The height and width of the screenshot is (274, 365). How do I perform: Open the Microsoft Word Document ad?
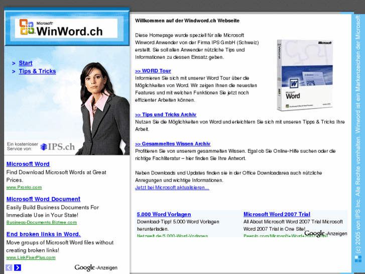pyautogui.click(x=43, y=199)
